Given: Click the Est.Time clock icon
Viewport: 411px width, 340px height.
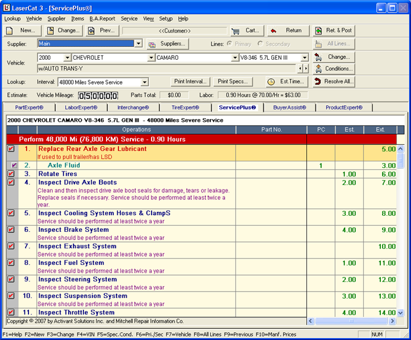Looking at the screenshot, I should (x=271, y=82).
